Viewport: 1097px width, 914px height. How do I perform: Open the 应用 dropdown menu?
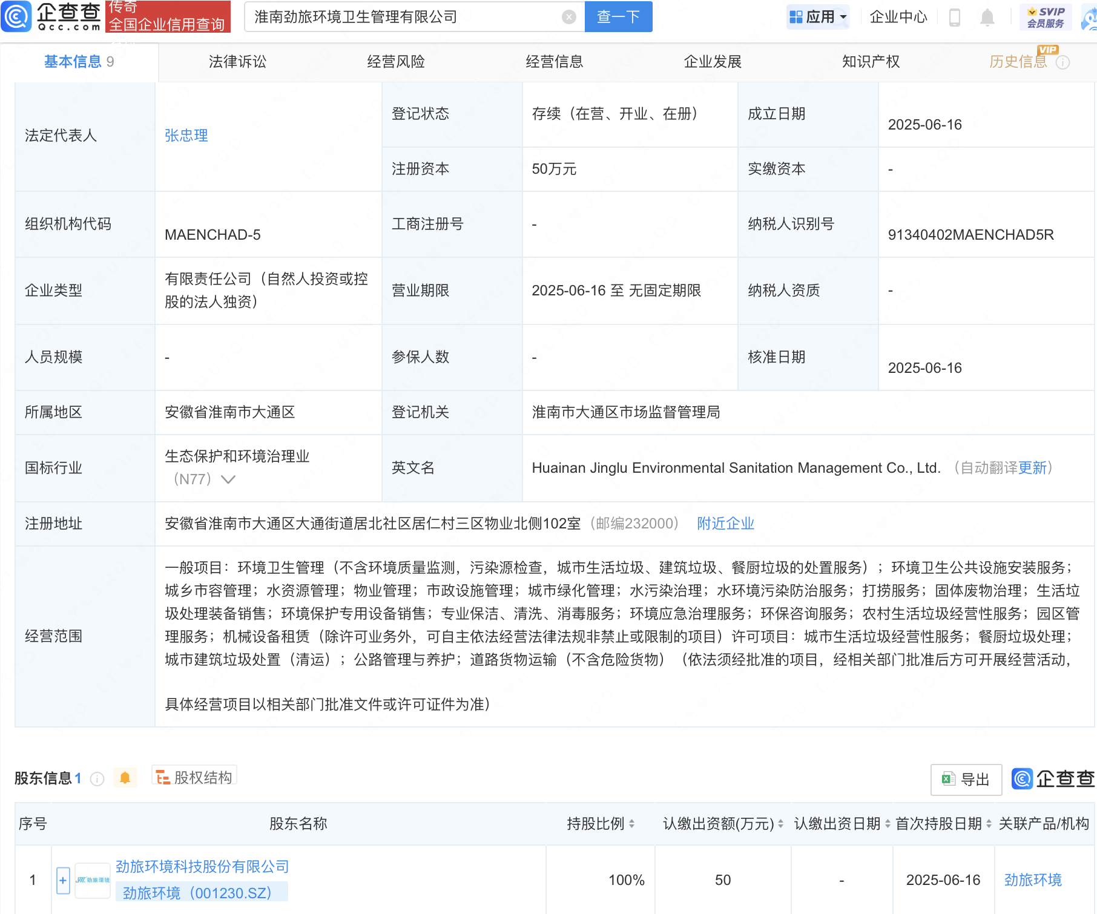coord(818,17)
